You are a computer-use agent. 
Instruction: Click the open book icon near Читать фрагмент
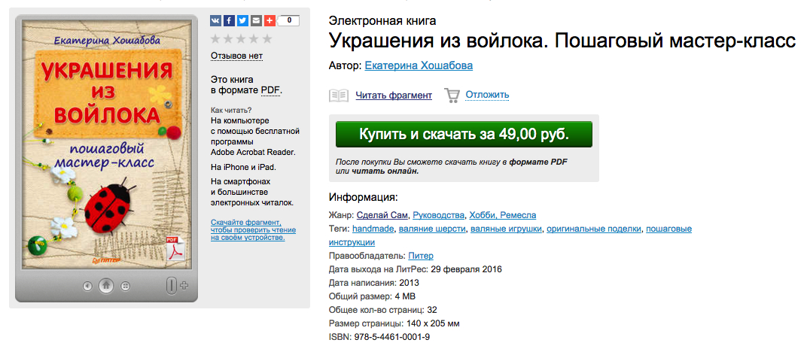click(x=339, y=95)
